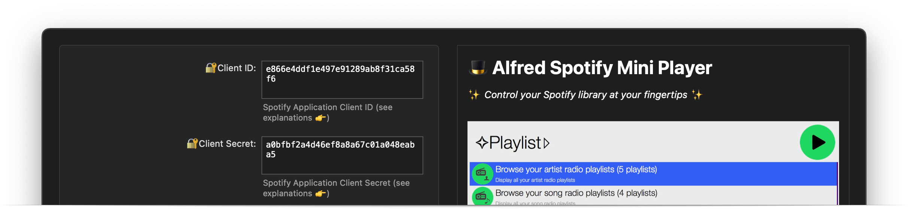Click the pointing hand emoji under Client ID

320,118
